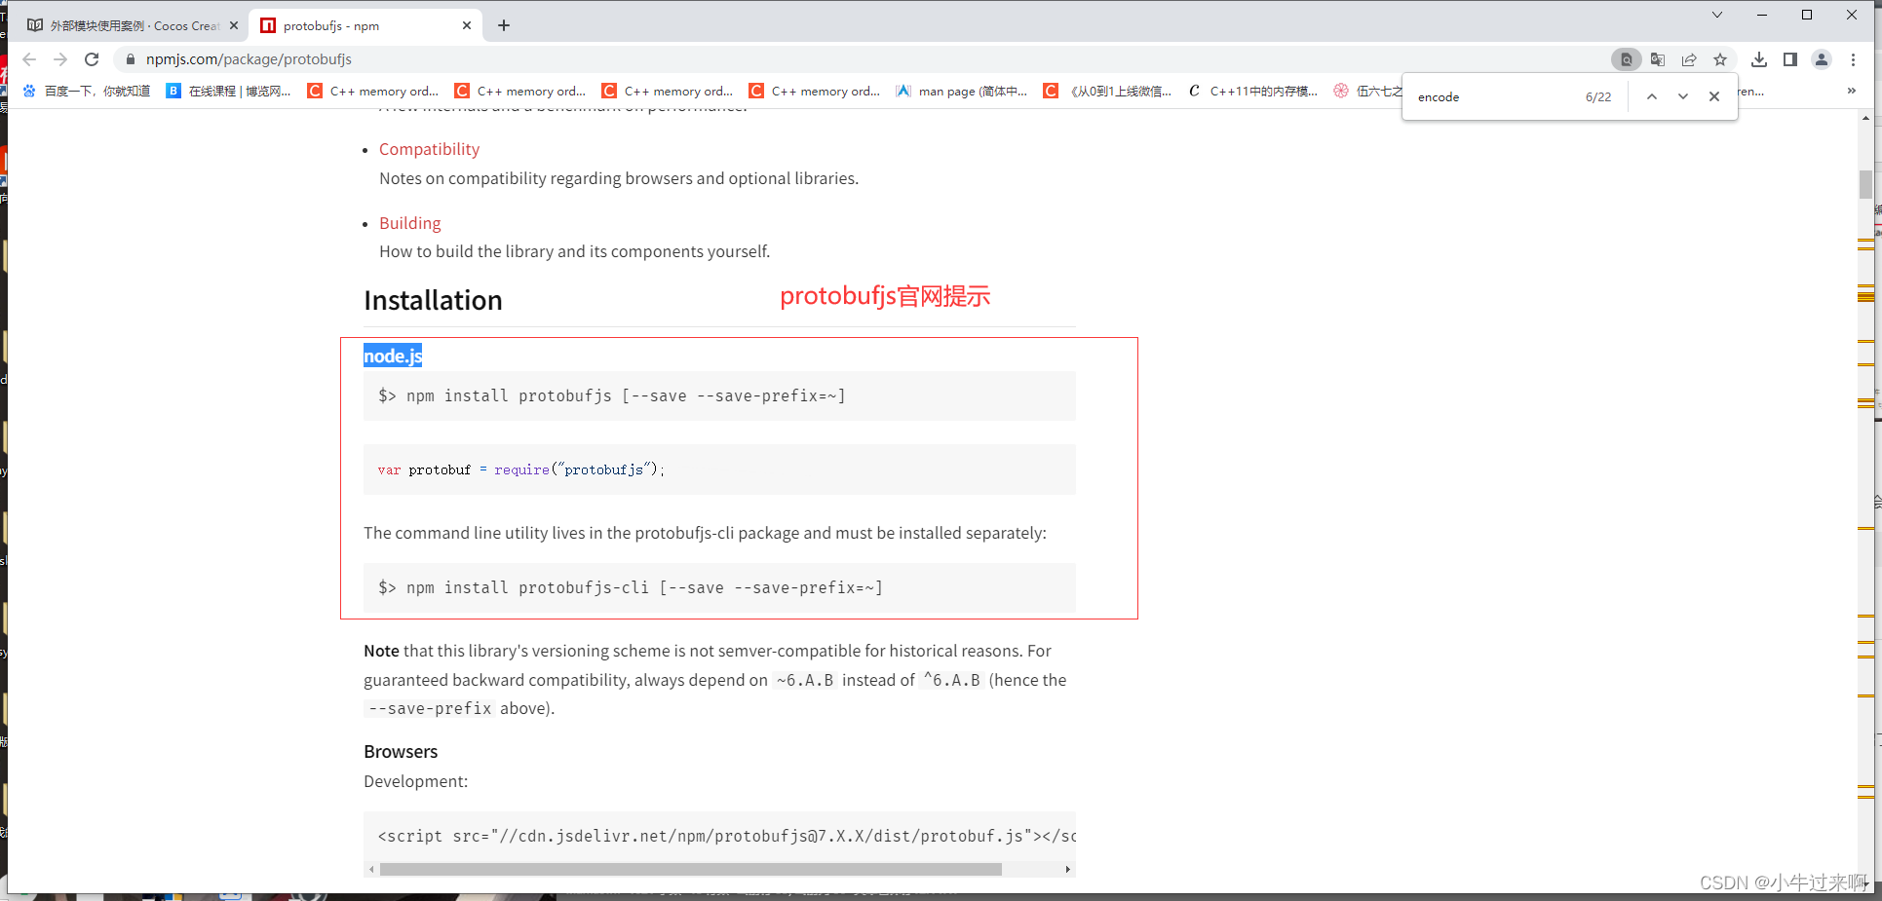Open the C++11中的内存模 bookmark
The height and width of the screenshot is (901, 1882).
pos(1253,91)
